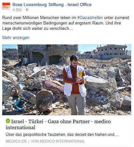This screenshot has width=134, height=147.
Task: Open the post via the 4 Std. timestamp
Action: point(17,10)
